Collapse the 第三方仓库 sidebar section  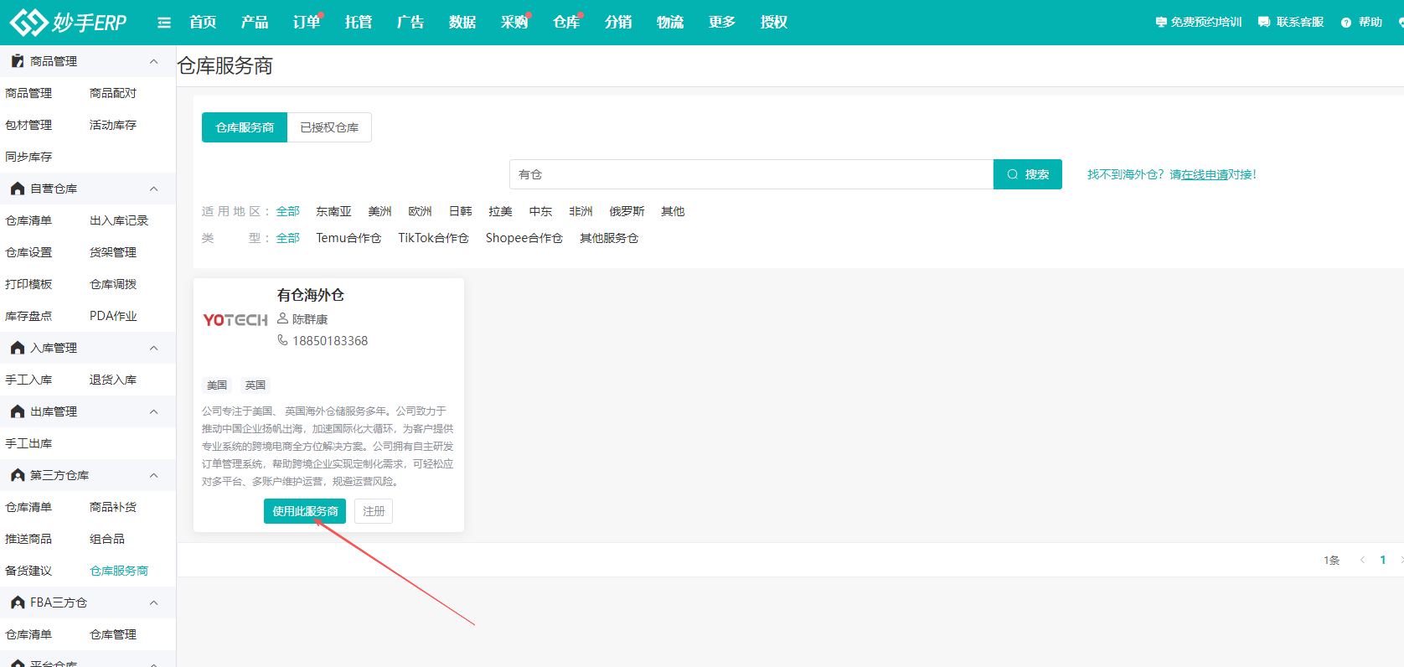click(x=153, y=475)
